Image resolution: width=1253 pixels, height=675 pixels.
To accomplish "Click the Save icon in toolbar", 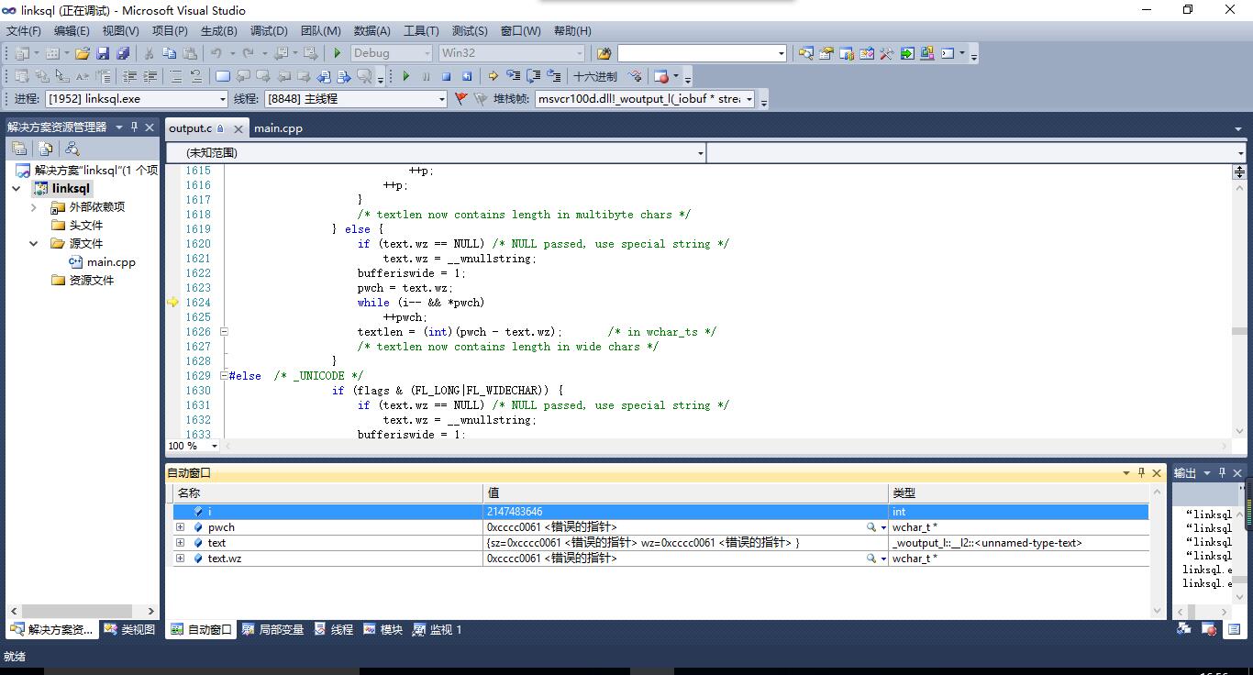I will (103, 53).
